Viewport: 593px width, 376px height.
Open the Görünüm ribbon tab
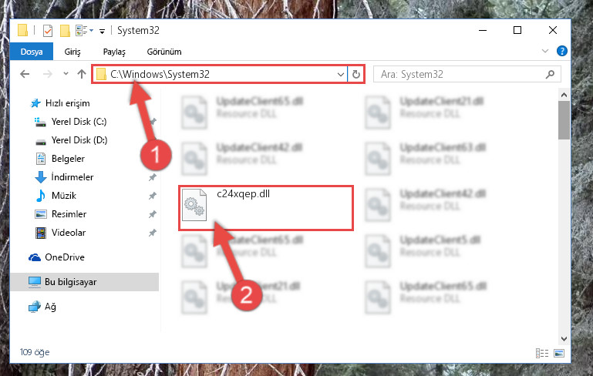point(164,52)
